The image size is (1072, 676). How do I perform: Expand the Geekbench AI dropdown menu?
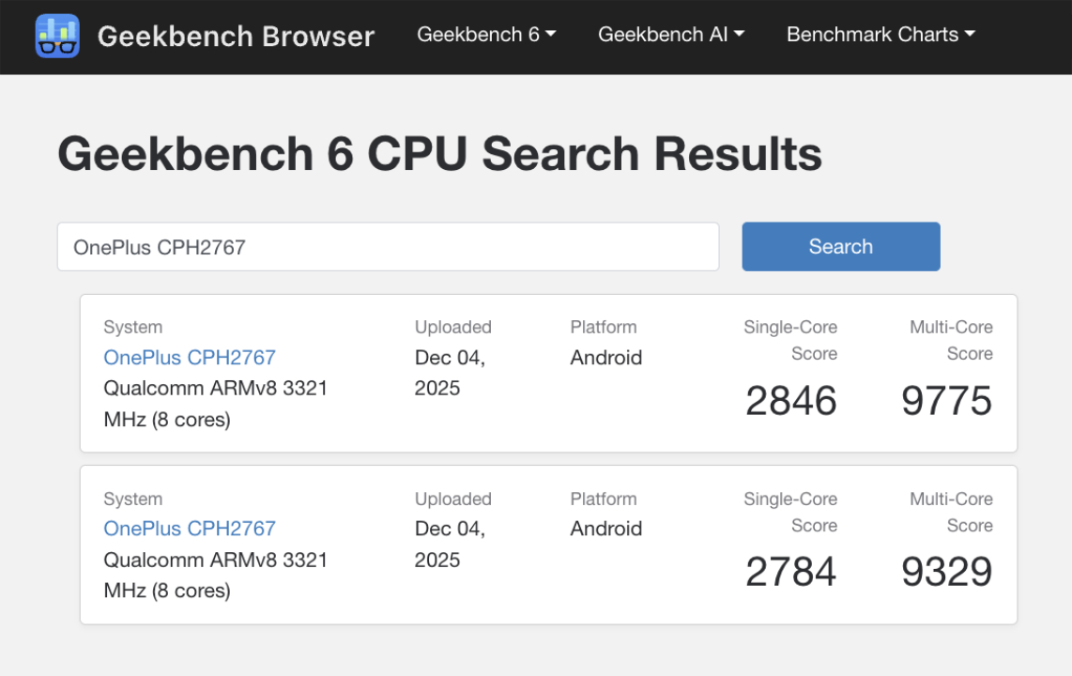671,35
